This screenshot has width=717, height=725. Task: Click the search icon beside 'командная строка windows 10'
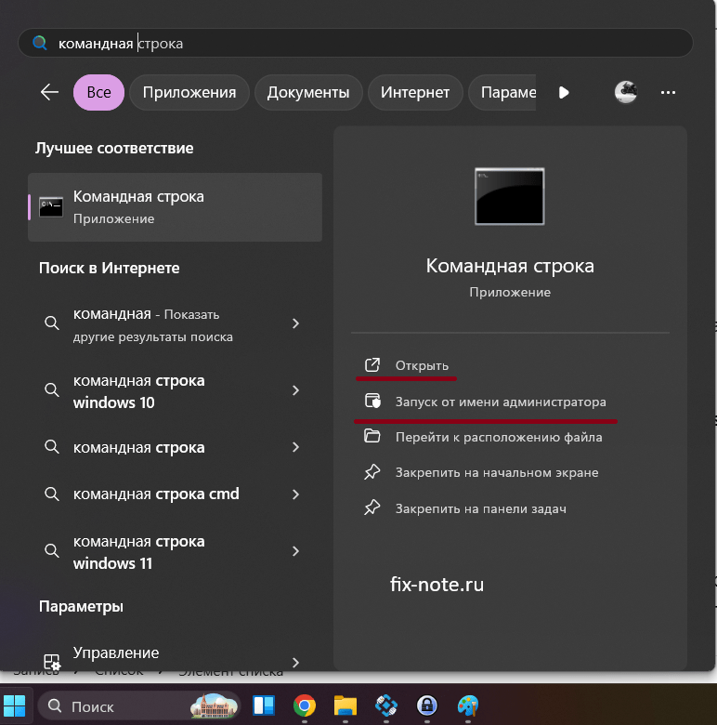(52, 390)
